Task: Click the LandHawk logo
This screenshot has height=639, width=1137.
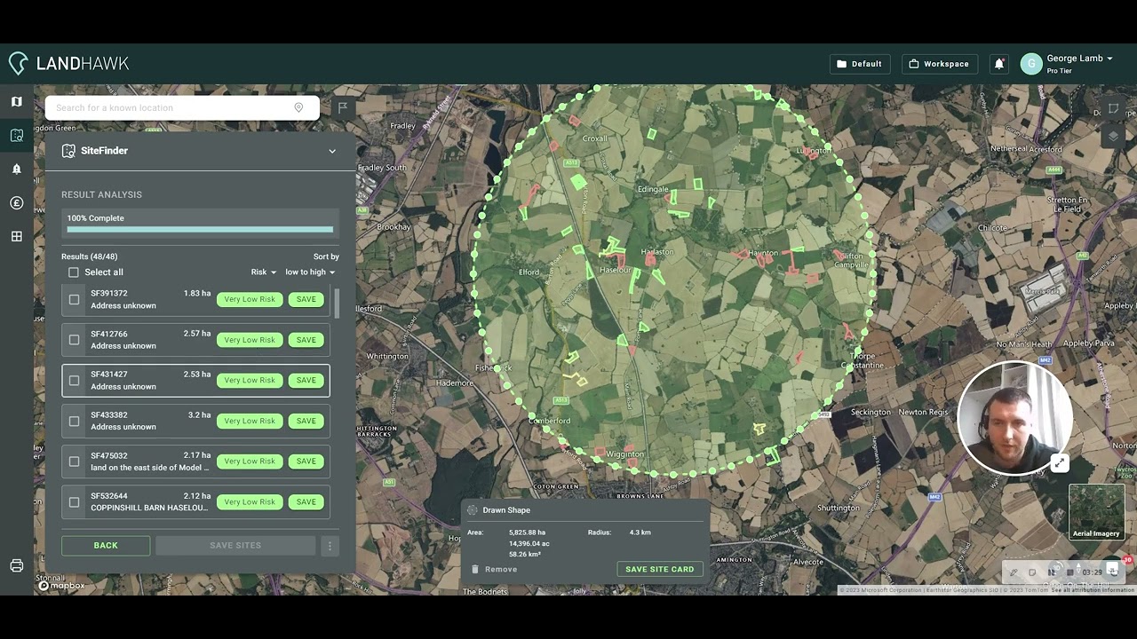Action: point(69,63)
